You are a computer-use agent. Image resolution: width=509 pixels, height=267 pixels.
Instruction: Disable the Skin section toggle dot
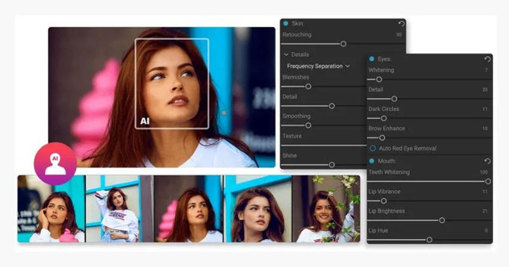[285, 24]
